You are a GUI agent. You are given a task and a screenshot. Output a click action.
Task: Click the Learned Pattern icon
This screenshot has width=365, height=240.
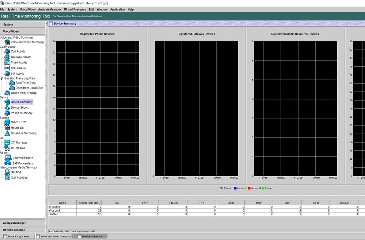click(x=8, y=158)
